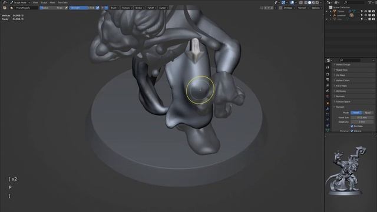This screenshot has height=212, width=377.
Task: Set brush direction to add (plus)
Action: tap(102, 8)
